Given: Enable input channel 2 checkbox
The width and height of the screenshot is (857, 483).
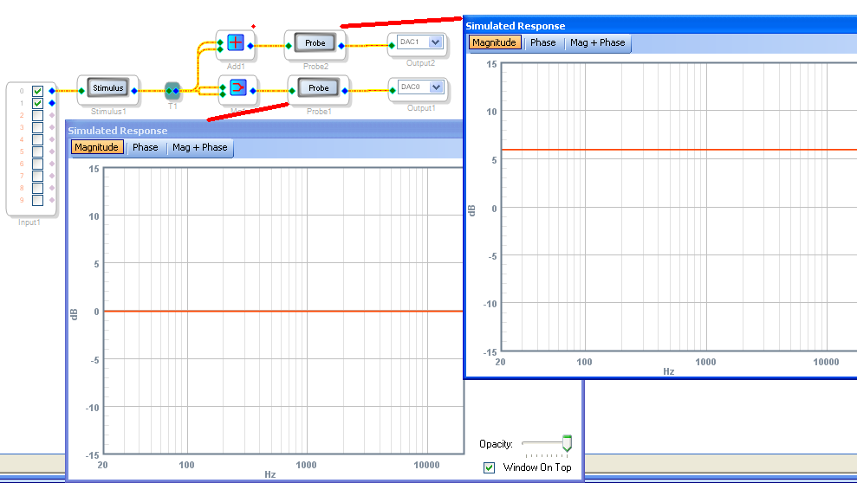Looking at the screenshot, I should pyautogui.click(x=37, y=115).
